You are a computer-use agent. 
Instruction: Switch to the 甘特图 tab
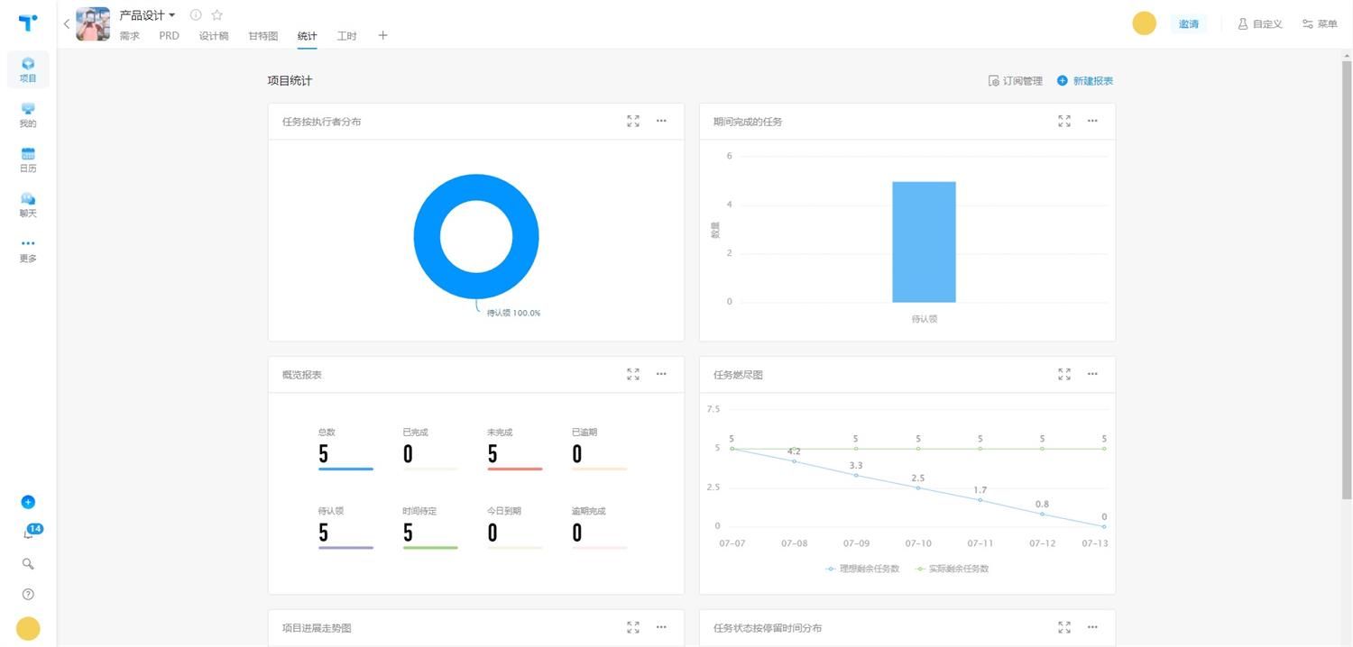(x=263, y=36)
